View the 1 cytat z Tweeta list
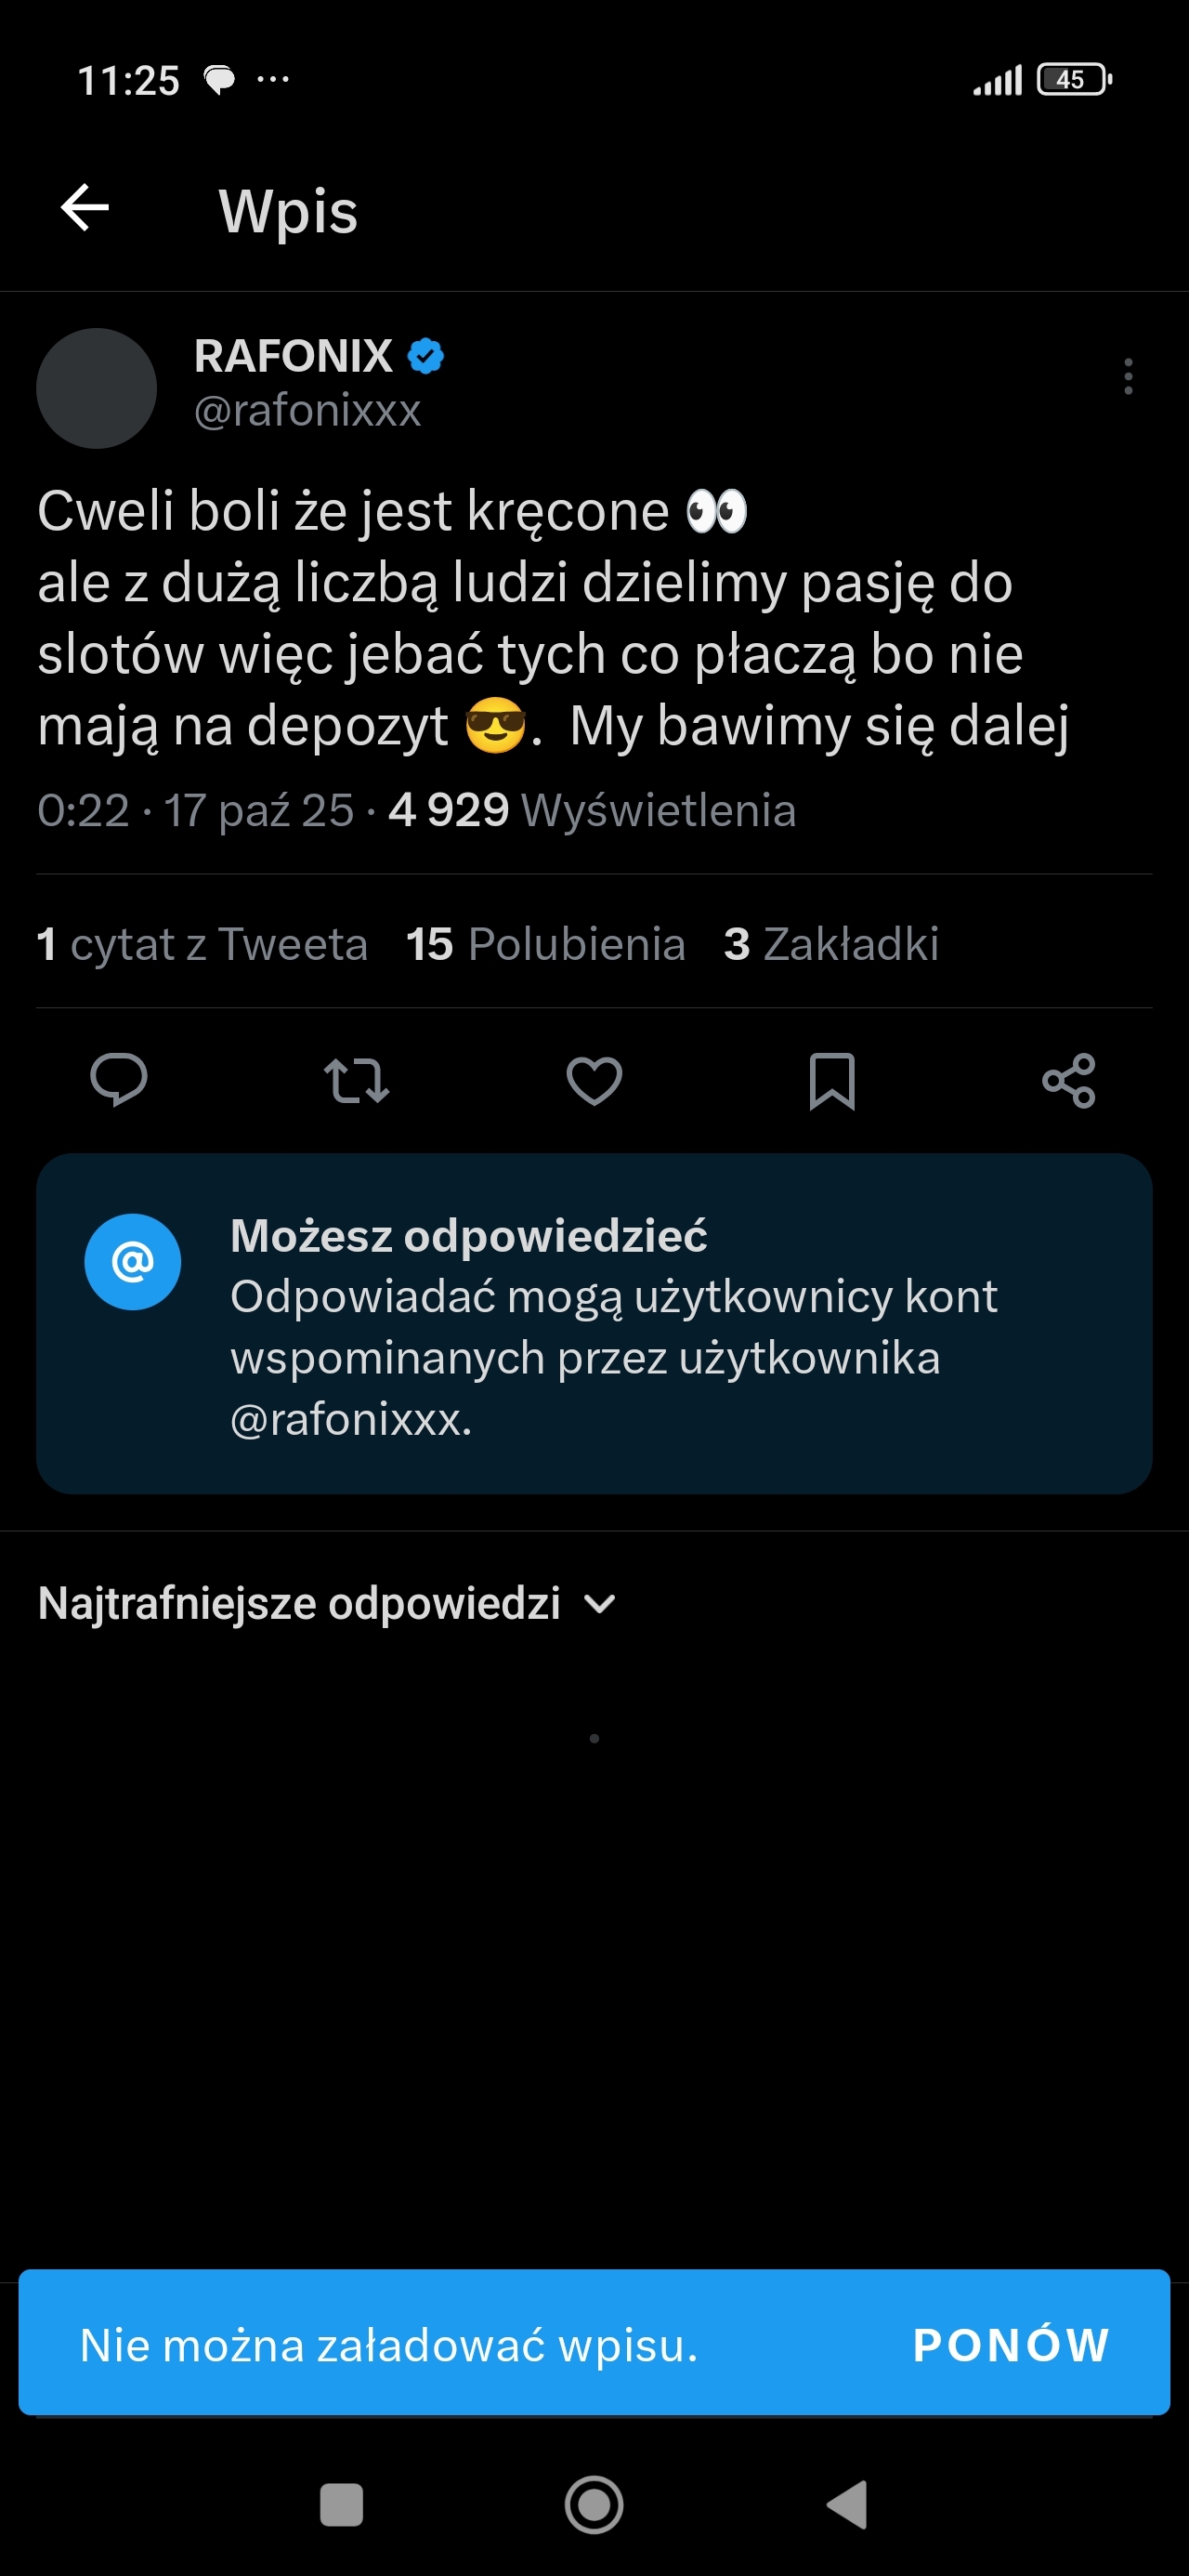Screen dimensions: 1189x2576 (202, 944)
